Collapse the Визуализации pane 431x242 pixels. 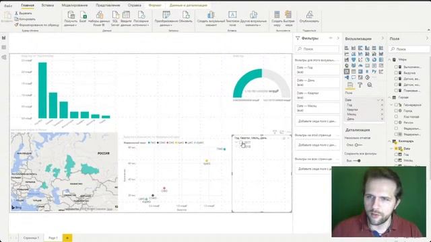[x=383, y=38]
